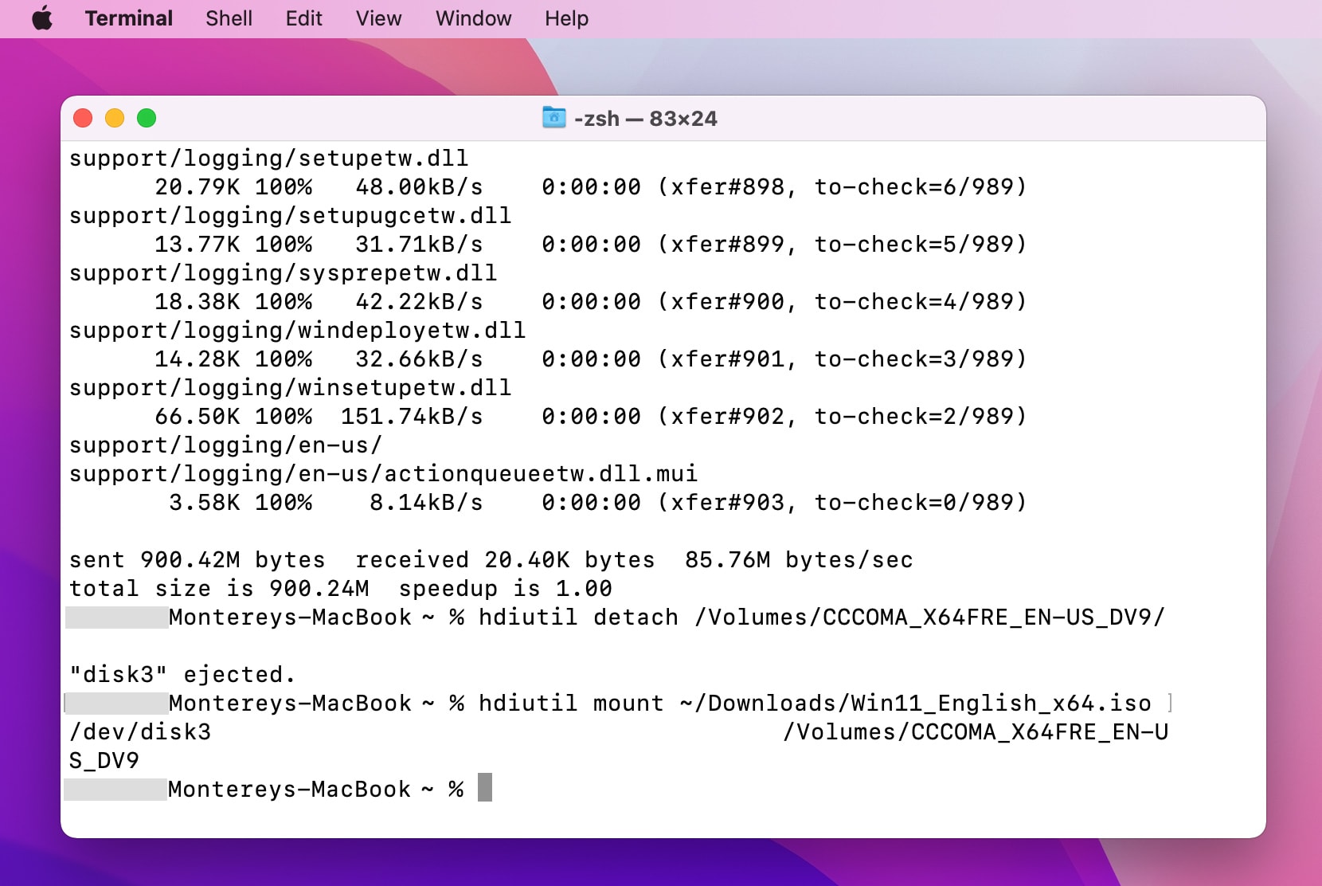The height and width of the screenshot is (886, 1322).
Task: Open the Window menu
Action: coord(472,18)
